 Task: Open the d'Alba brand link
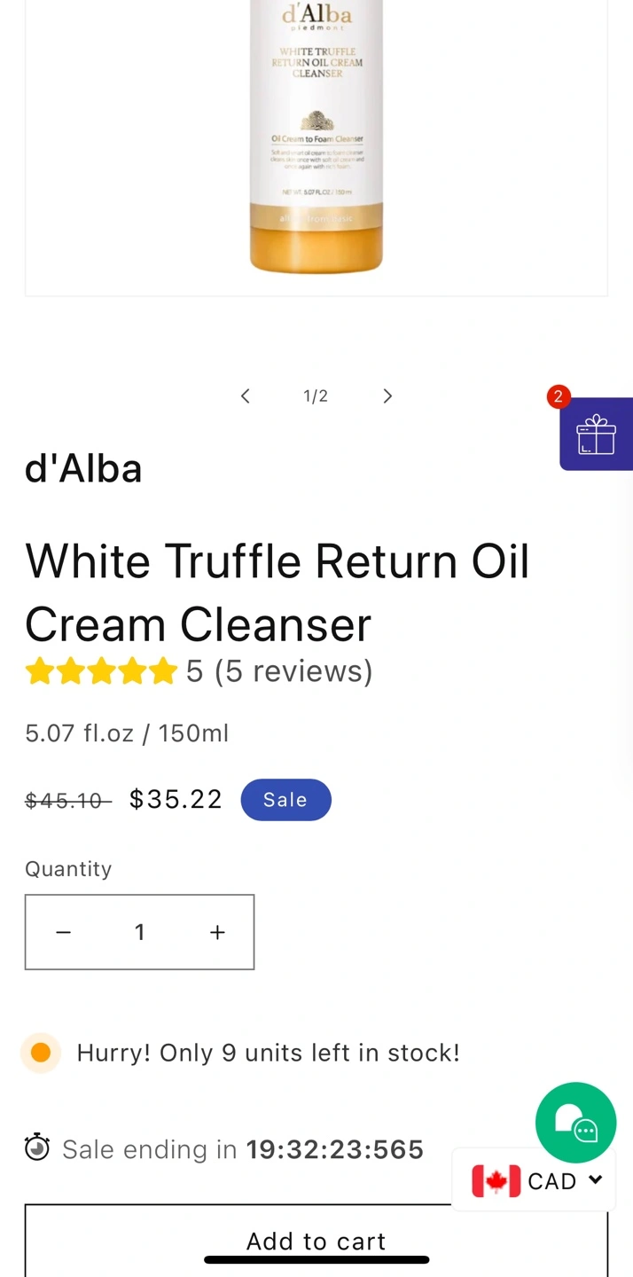83,469
